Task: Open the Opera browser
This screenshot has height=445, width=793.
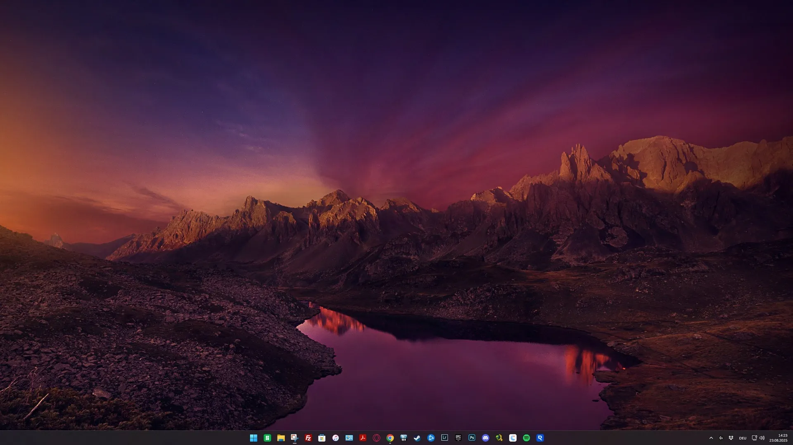Action: (376, 438)
